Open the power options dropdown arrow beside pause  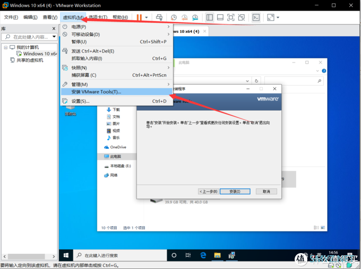pos(146,17)
